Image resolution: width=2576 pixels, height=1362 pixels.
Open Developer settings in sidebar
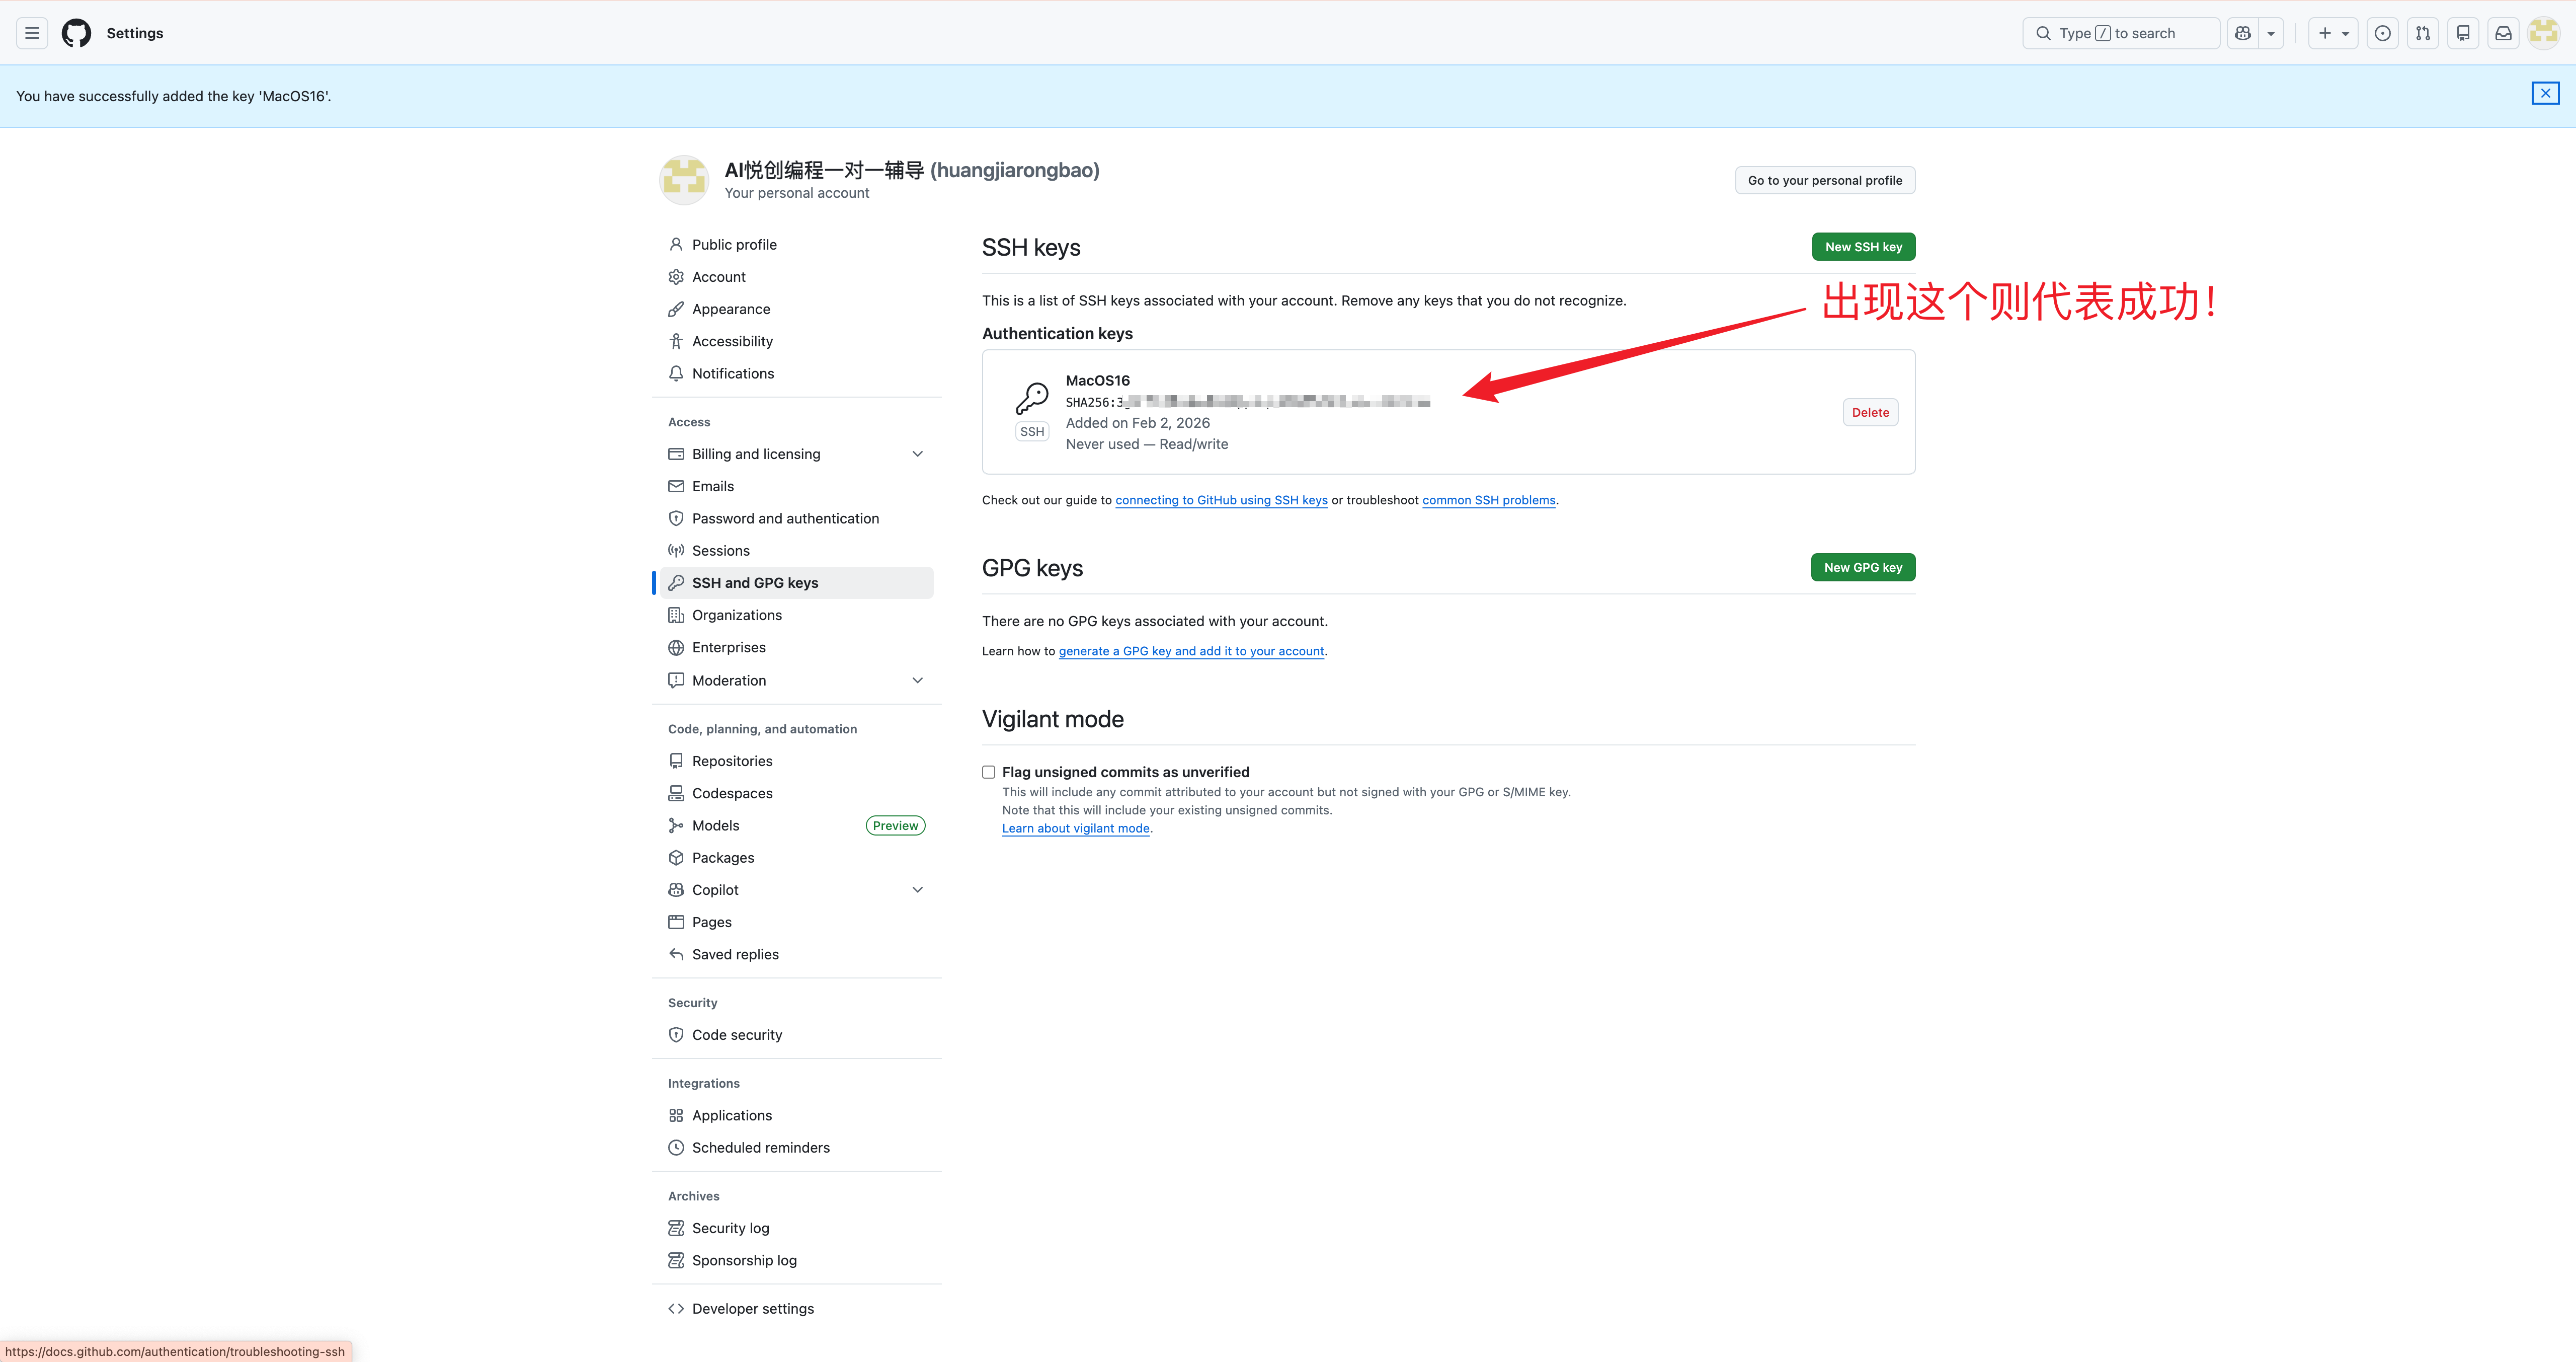797,1309
